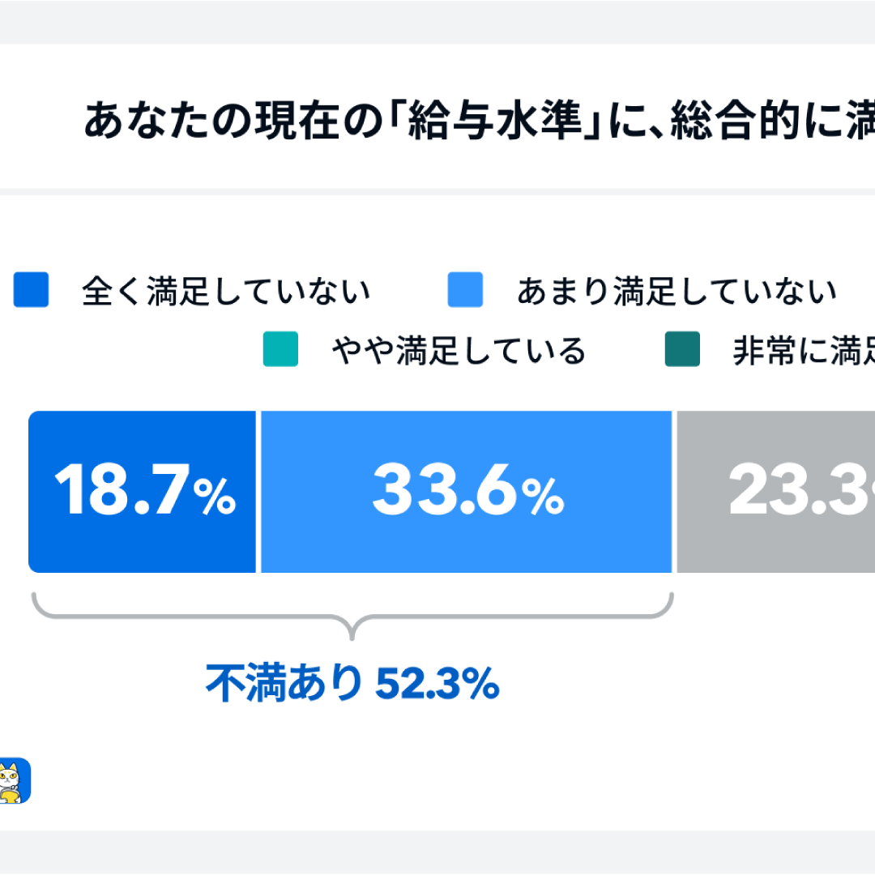Click the dark blue 全く満足していない legend swatch
This screenshot has width=875, height=875.
point(31,290)
